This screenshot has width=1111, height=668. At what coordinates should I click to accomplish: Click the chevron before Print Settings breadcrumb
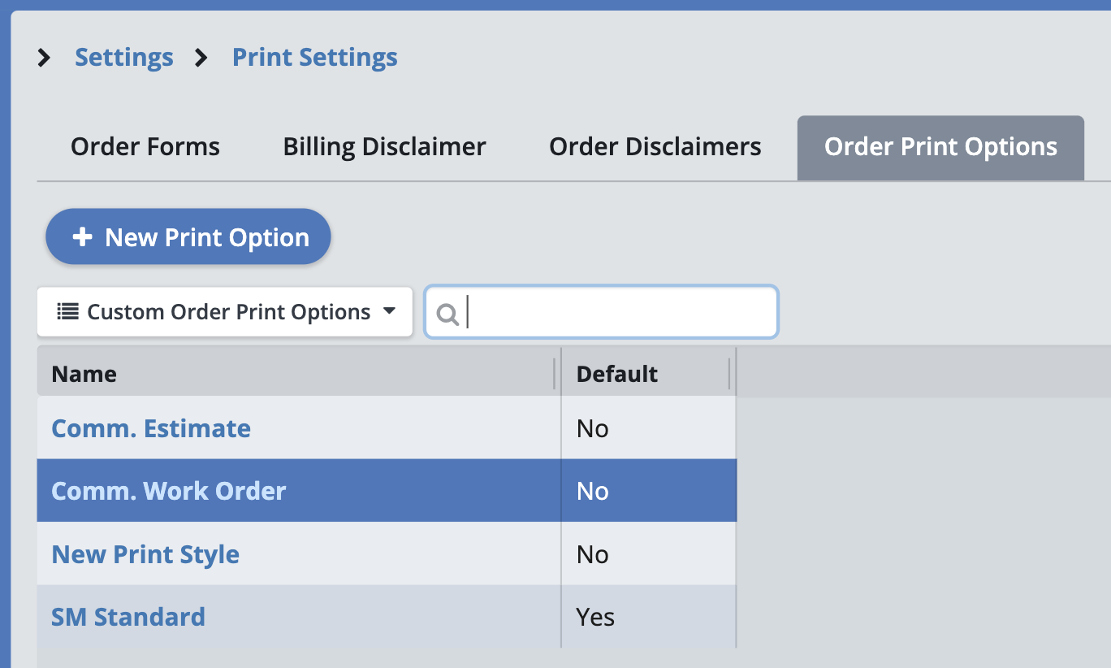click(201, 58)
